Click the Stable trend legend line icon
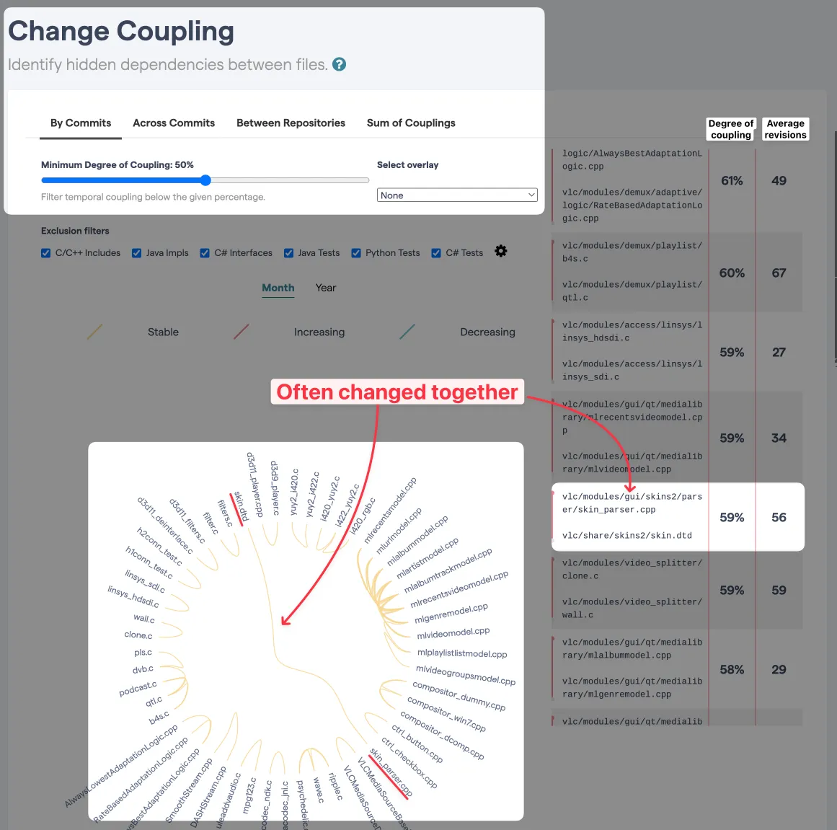Screen dimensions: 837x830 (94, 332)
